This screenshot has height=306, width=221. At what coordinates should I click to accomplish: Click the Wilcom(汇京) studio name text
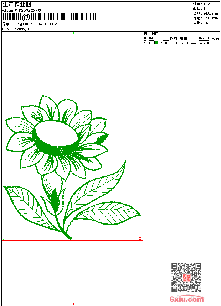(x=22, y=11)
